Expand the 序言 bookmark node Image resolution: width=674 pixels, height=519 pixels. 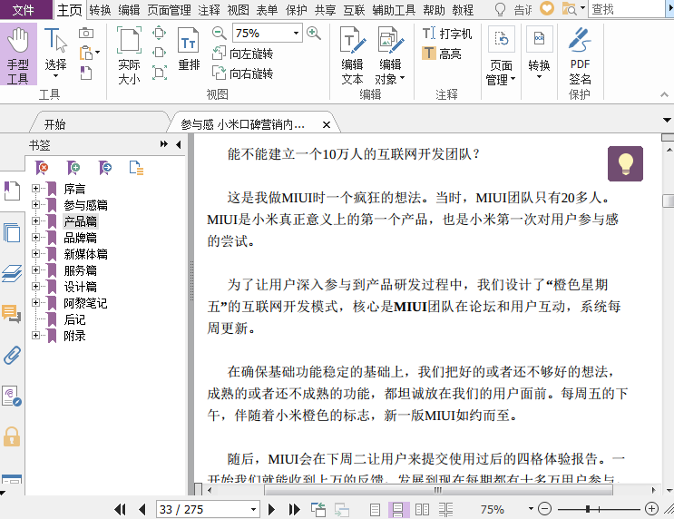(35, 189)
